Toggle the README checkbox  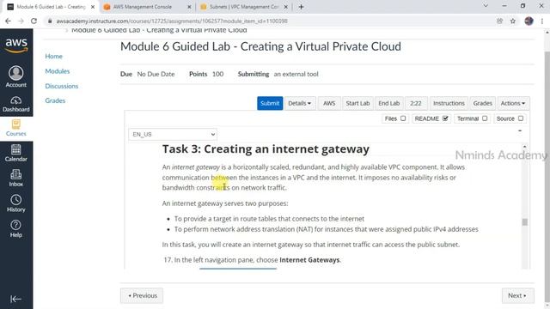tap(445, 118)
